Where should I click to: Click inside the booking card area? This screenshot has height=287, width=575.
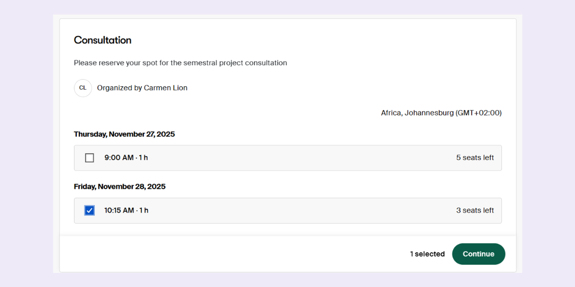pyautogui.click(x=287, y=102)
